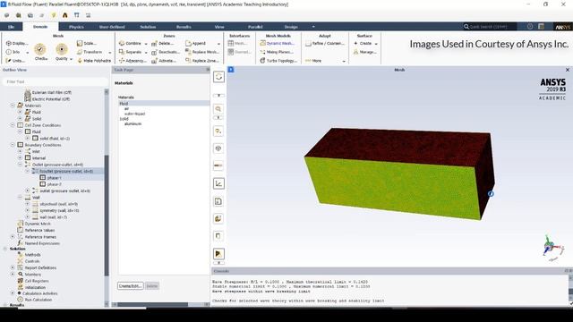573x322 pixels.
Task: Select water-liquid in the Materials list
Action: tap(134, 114)
